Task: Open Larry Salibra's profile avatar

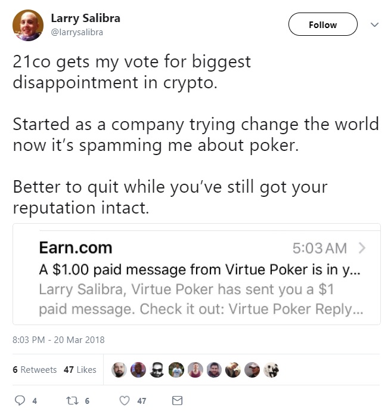Action: pyautogui.click(x=28, y=25)
